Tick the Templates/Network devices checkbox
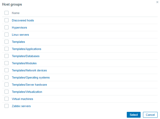The width and height of the screenshot is (160, 119). click(x=7, y=70)
